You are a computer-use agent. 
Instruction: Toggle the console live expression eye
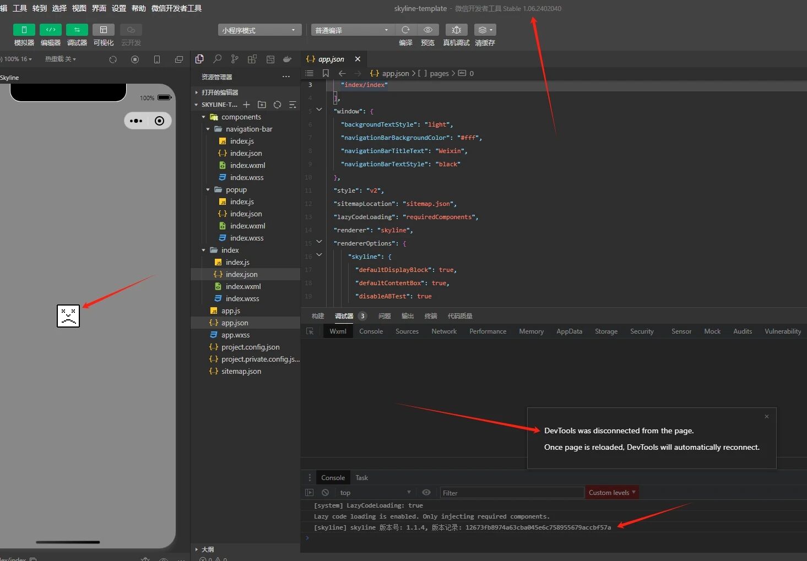click(426, 493)
